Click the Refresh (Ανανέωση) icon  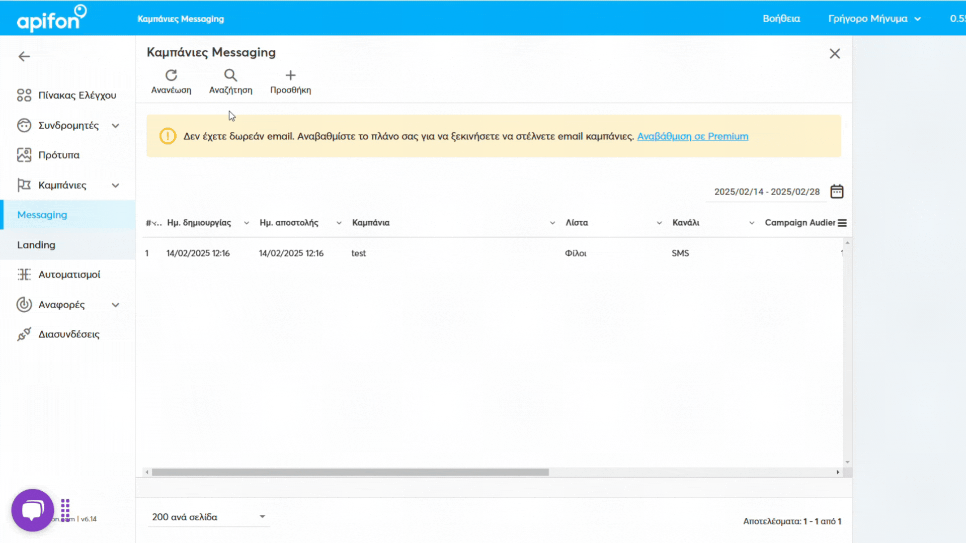pyautogui.click(x=171, y=76)
